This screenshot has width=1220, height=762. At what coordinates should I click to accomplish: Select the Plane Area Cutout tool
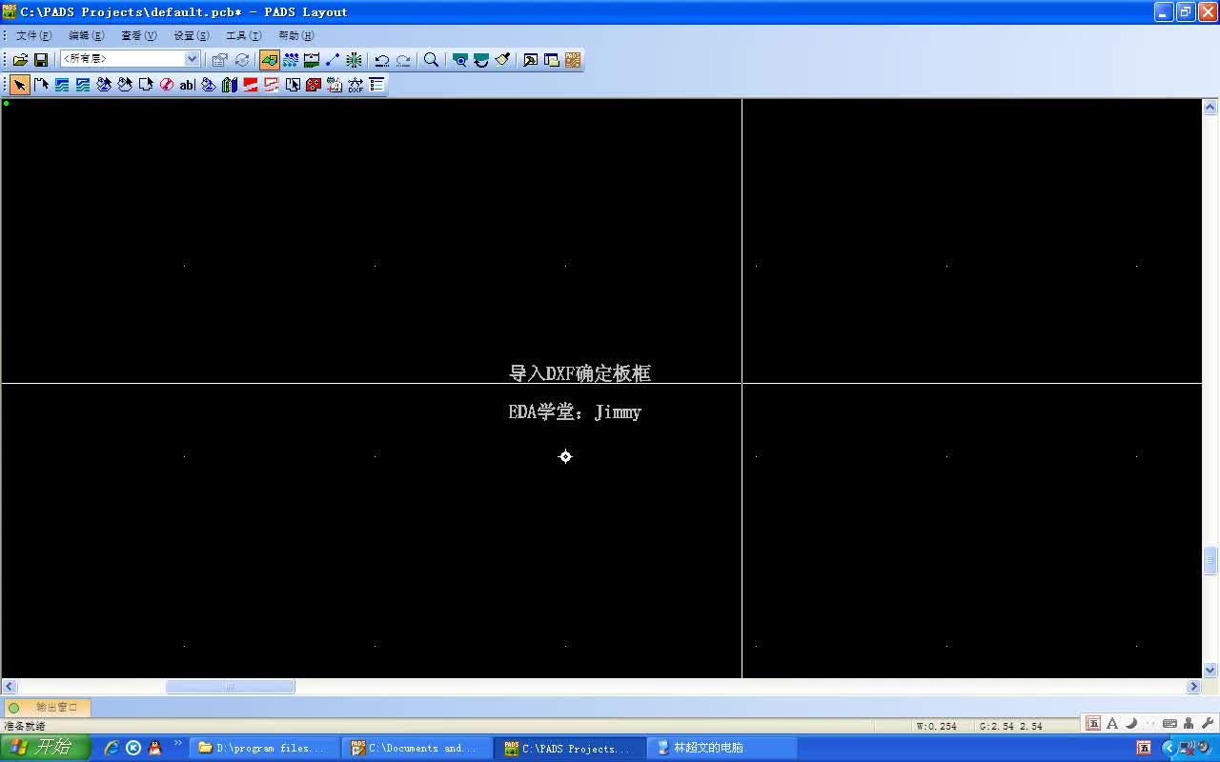(272, 85)
